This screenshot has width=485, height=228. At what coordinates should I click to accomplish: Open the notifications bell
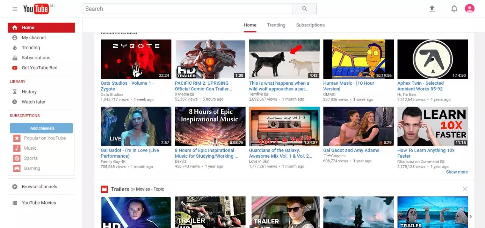pyautogui.click(x=454, y=9)
